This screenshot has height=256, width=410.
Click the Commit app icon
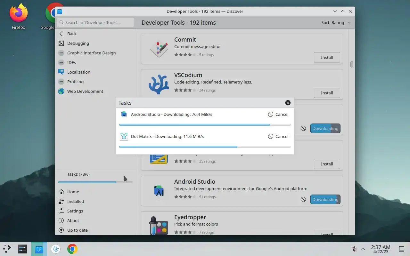pyautogui.click(x=159, y=49)
